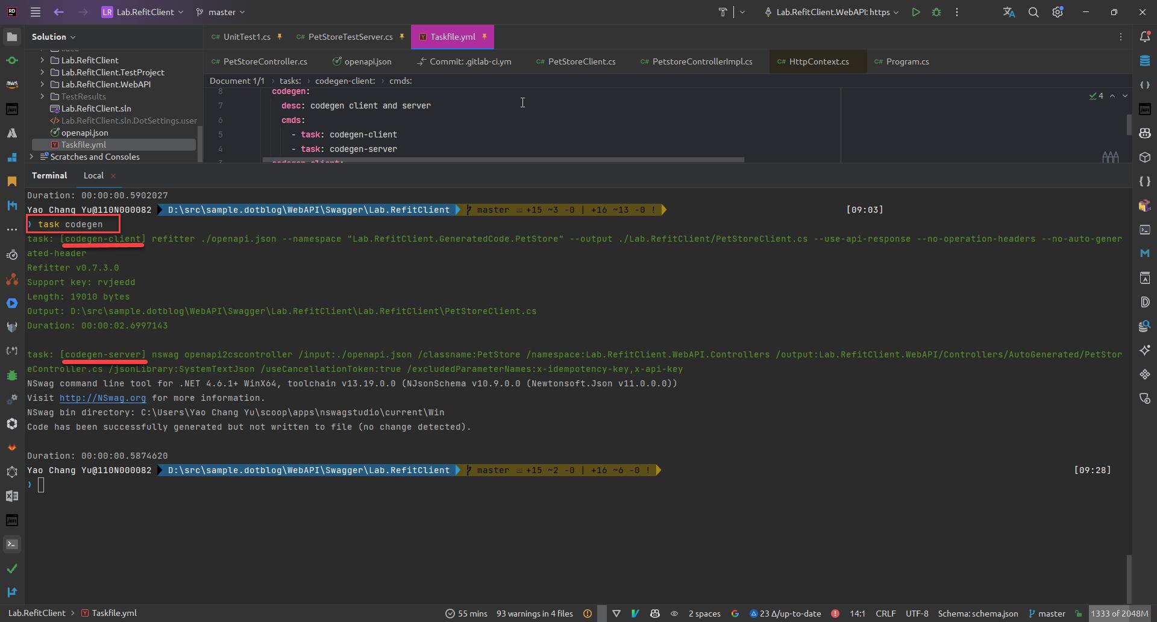The width and height of the screenshot is (1157, 622).
Task: Open the master branch dropdown in toolbar
Action: click(220, 11)
